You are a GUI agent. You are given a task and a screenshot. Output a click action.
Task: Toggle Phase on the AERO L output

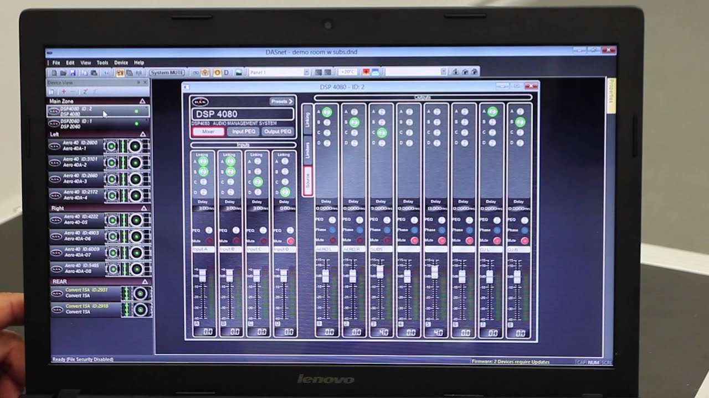(x=333, y=230)
